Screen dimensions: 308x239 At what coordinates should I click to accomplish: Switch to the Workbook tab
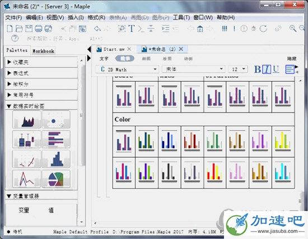coord(43,51)
